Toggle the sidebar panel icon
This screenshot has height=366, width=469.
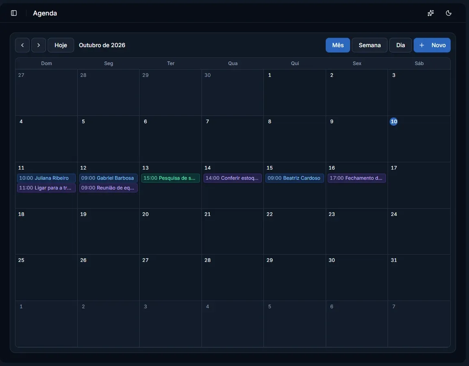coord(14,13)
